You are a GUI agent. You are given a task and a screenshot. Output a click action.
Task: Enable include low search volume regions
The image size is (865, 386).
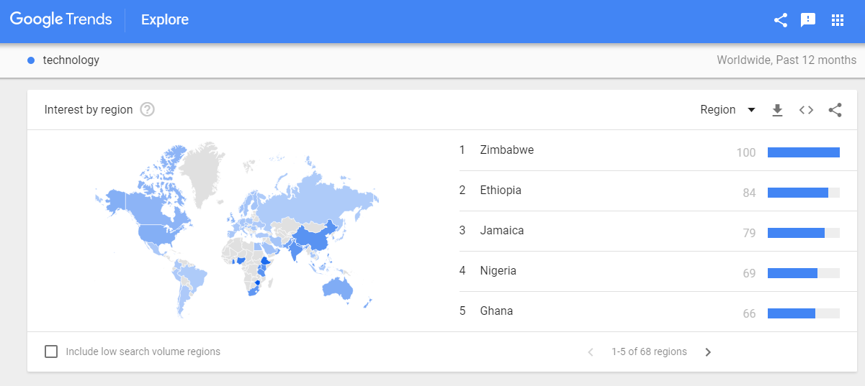[x=51, y=351]
